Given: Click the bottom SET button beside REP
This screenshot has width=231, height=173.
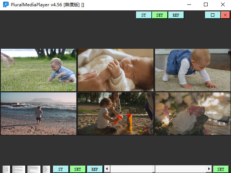Looking at the screenshot, I should (x=77, y=169).
